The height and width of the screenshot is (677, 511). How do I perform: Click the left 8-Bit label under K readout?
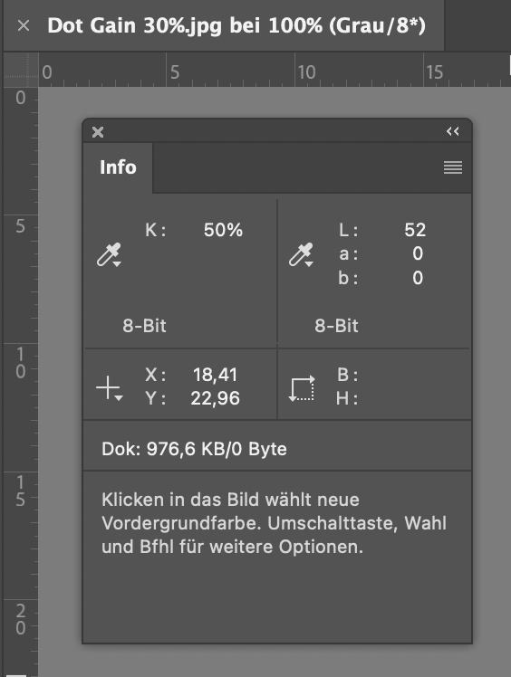click(144, 326)
